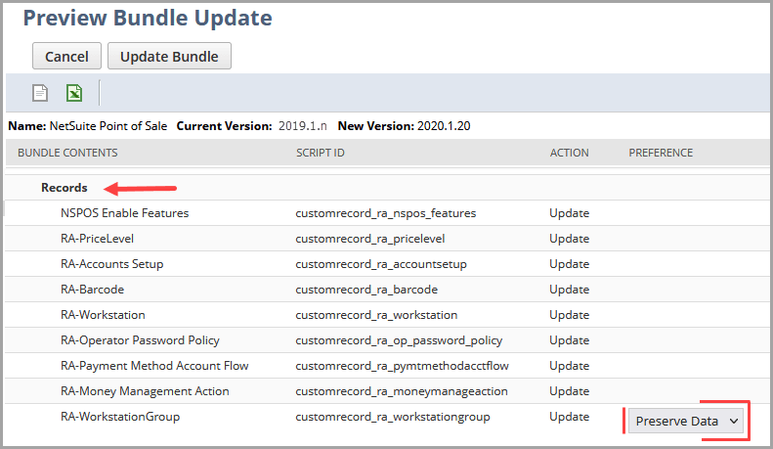Select the RA-Money Management Action name
This screenshot has width=773, height=449.
pos(145,391)
